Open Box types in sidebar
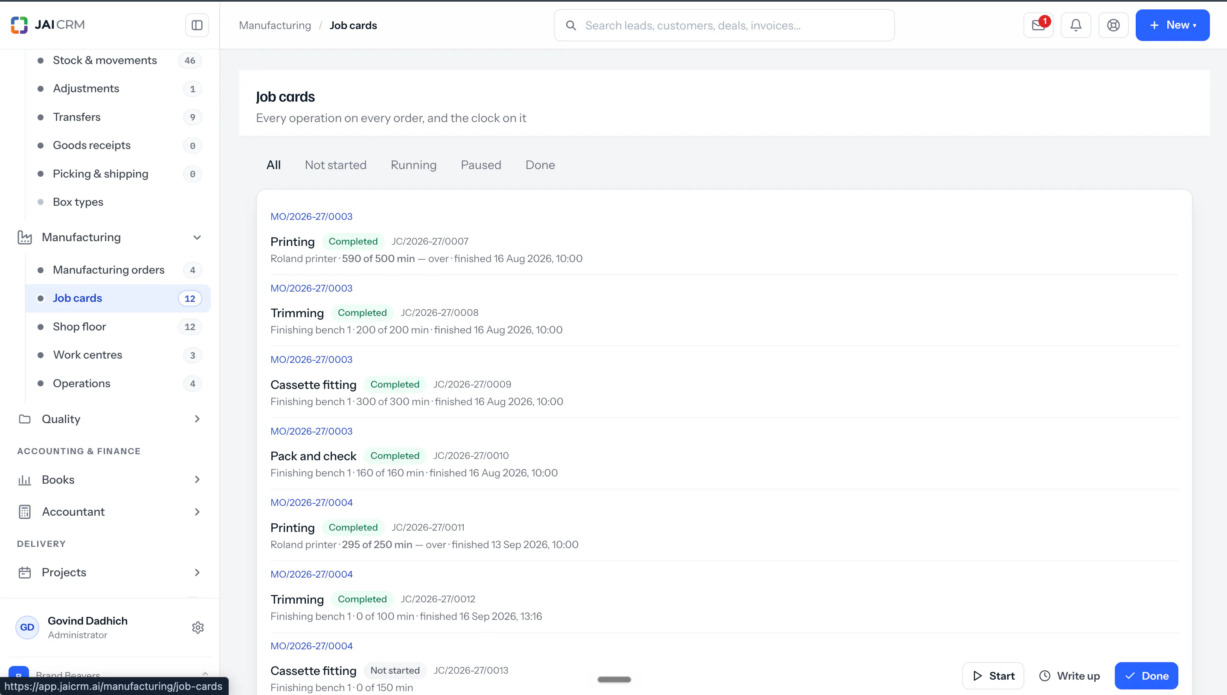The height and width of the screenshot is (695, 1227). tap(118, 202)
